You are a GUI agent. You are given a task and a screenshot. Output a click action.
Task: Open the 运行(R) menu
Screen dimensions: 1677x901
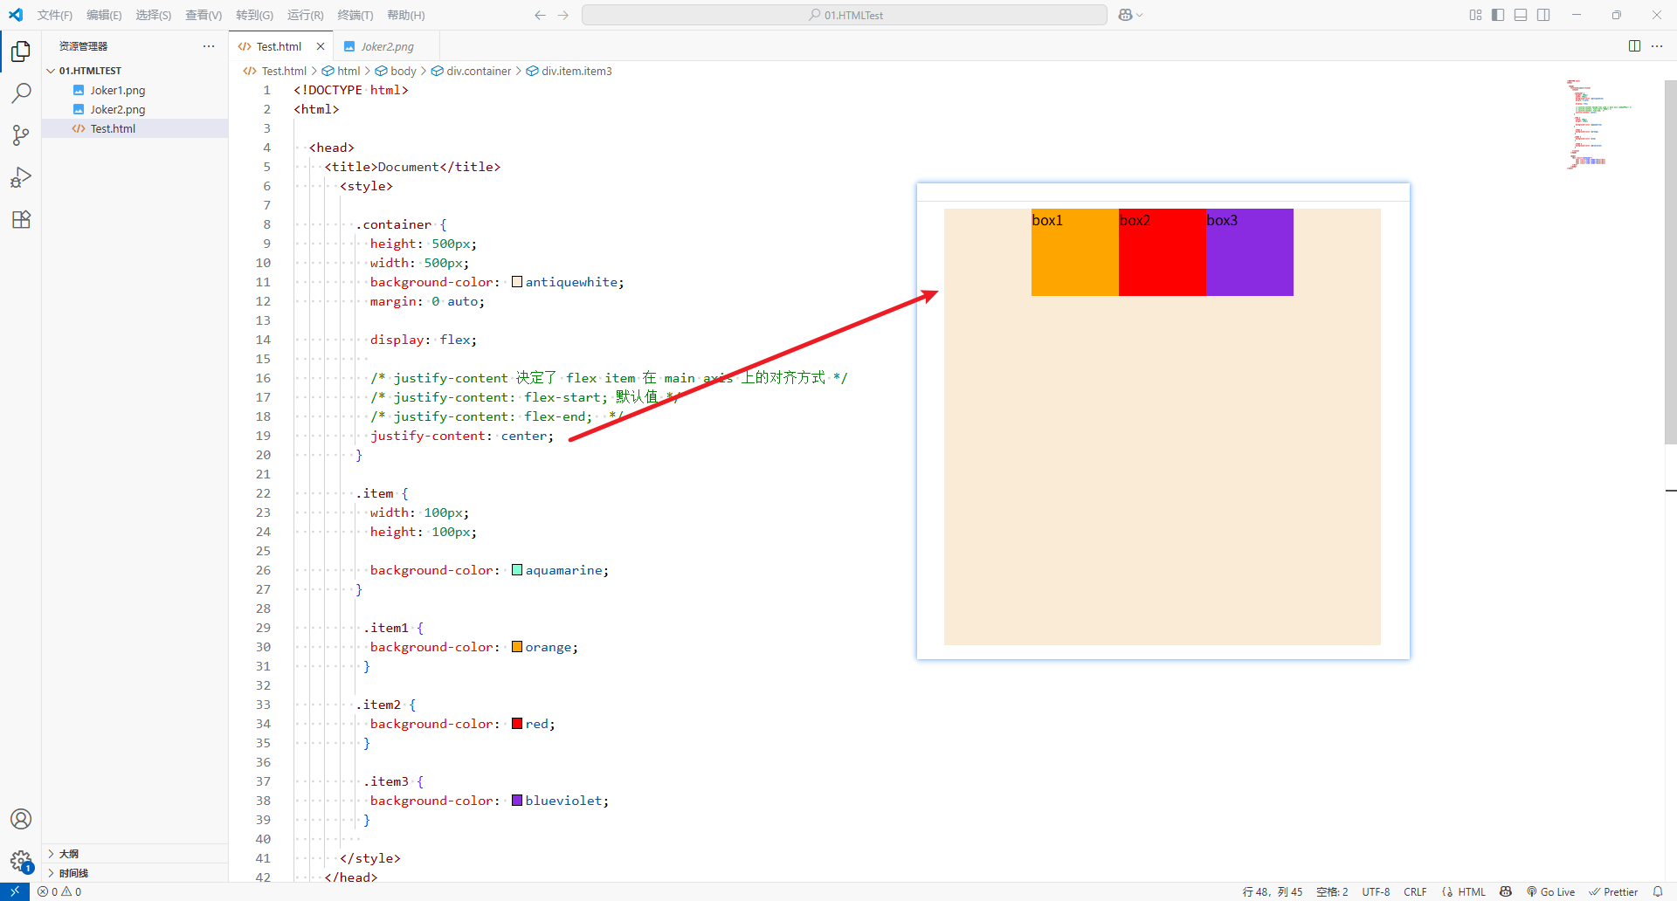[306, 15]
